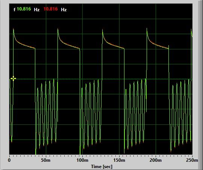Click the yellow cursor marker on the zero line
203x170 pixels.
point(13,78)
